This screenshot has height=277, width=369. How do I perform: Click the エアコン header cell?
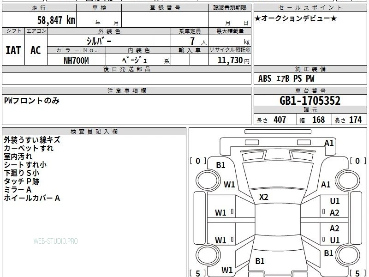(36, 31)
